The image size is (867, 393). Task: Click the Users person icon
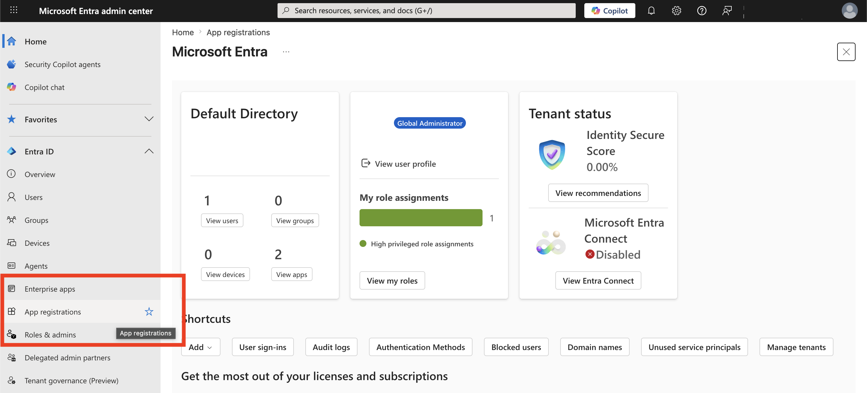click(x=11, y=197)
